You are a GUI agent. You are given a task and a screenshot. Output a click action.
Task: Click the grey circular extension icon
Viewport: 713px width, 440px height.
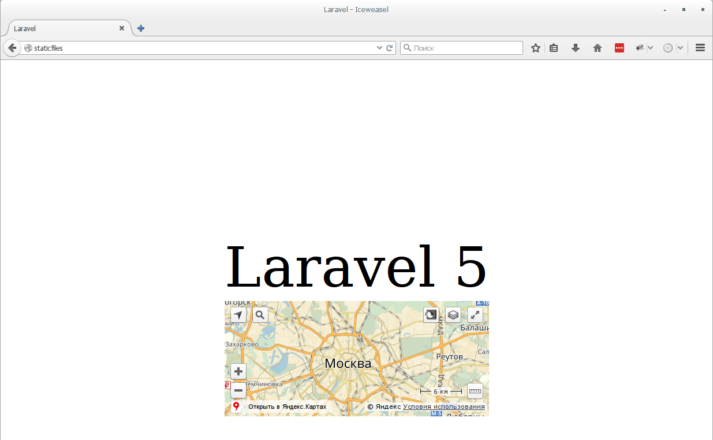tap(668, 48)
